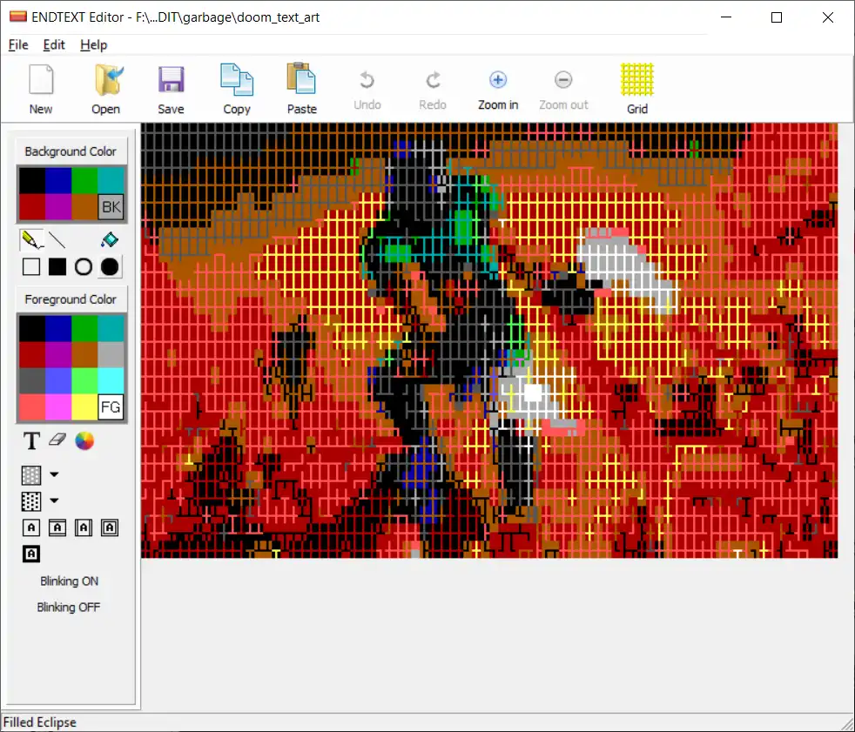Screen dimensions: 855x732
Task: Select the Eraser tool
Action: click(57, 440)
